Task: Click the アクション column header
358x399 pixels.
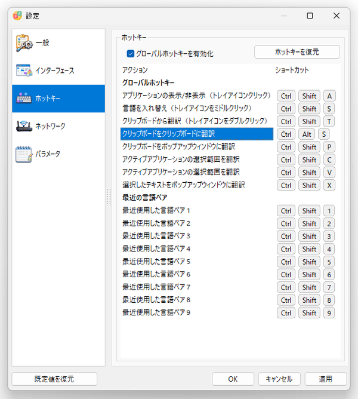Action: tap(135, 70)
